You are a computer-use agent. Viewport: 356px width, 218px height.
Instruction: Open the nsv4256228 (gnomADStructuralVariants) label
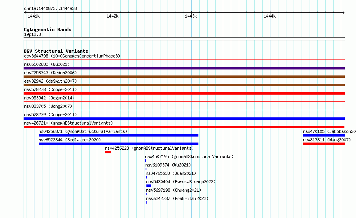(x=149, y=148)
